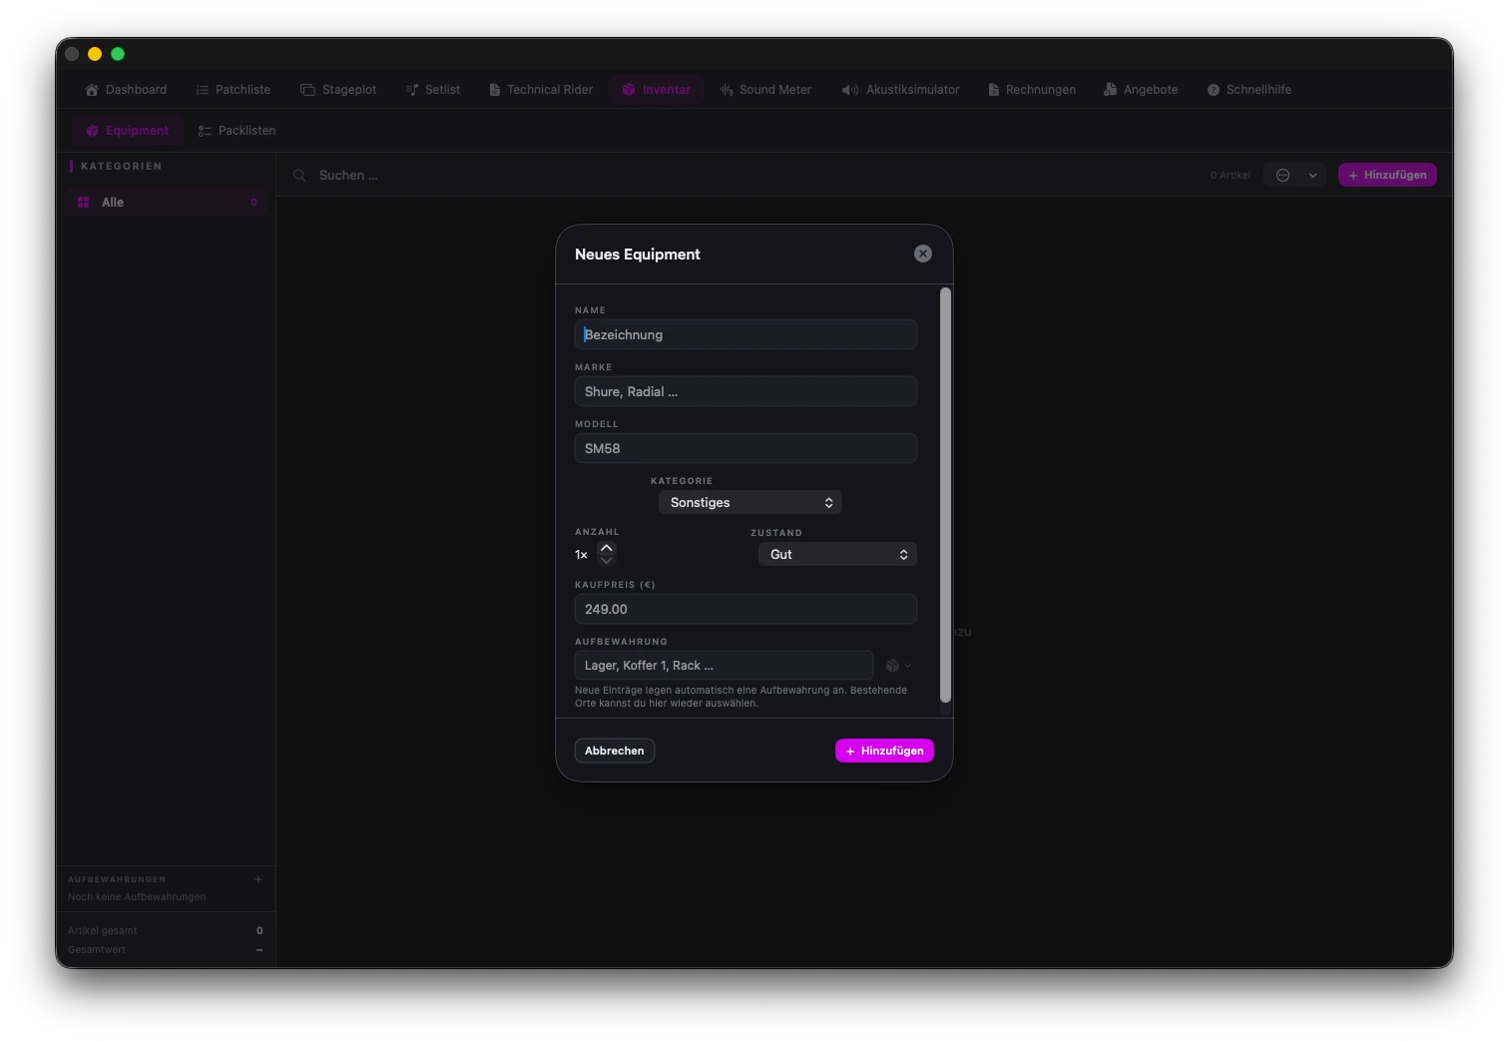Open Schnellhilfe help tab

(1249, 90)
